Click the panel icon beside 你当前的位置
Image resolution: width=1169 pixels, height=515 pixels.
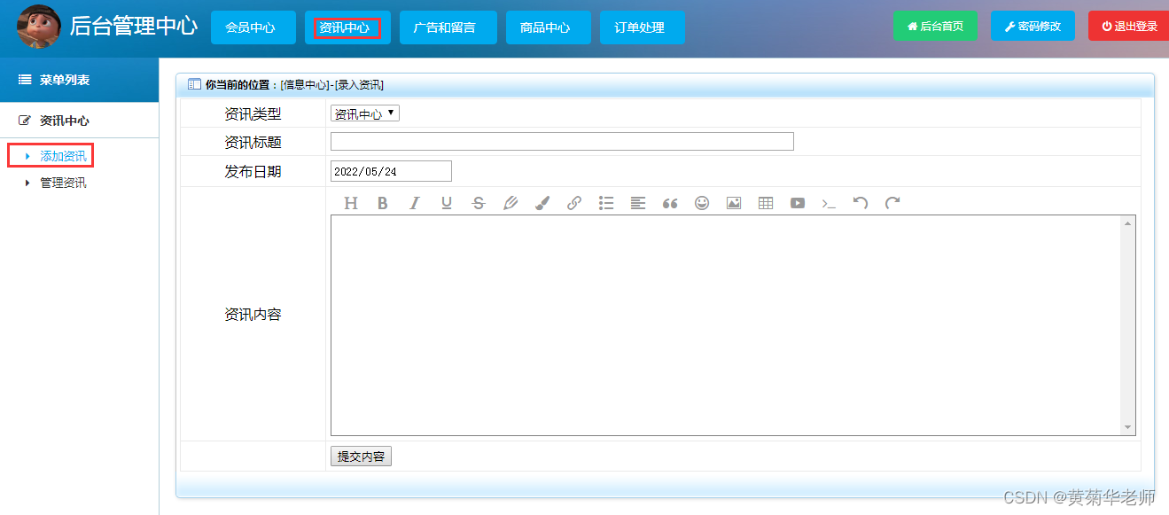[x=194, y=84]
